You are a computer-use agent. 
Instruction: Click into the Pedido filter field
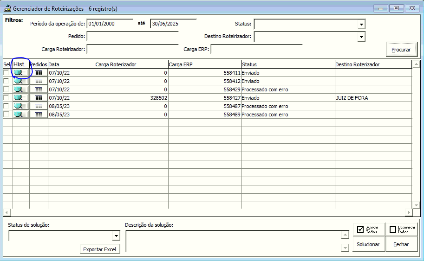[x=132, y=36]
